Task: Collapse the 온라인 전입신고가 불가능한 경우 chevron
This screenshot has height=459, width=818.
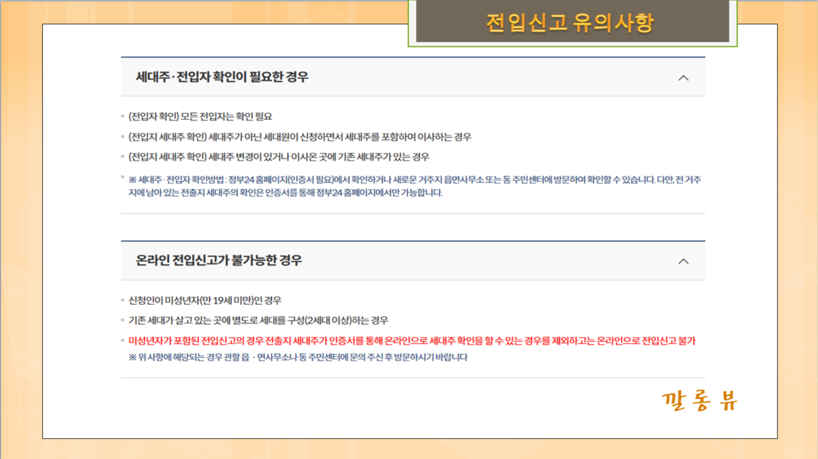Action: (683, 261)
